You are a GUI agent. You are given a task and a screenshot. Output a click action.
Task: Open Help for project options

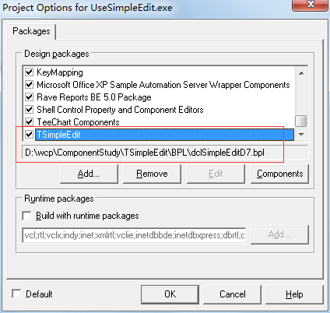pos(294,294)
